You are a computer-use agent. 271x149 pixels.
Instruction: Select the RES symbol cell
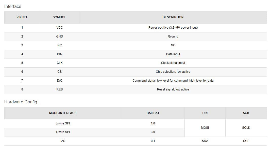pyautogui.click(x=60, y=89)
